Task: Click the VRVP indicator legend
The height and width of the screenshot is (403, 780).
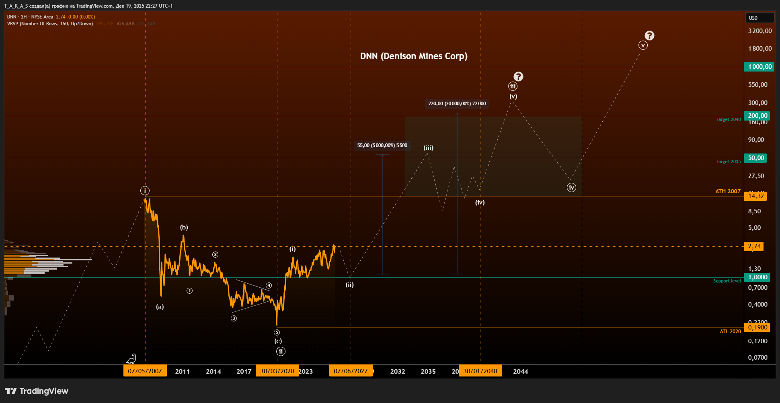Action: 50,24
